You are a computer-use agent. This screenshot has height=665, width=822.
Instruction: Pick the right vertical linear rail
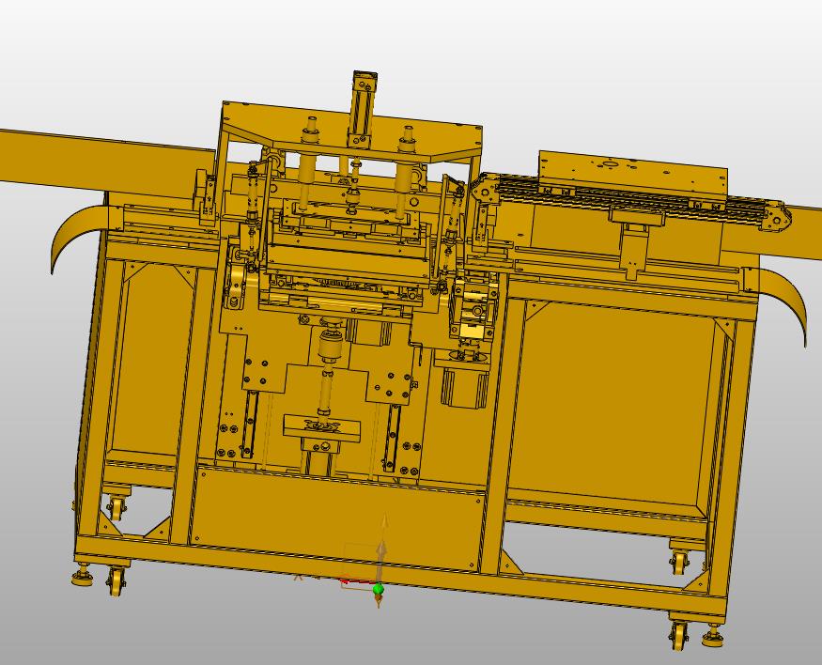tap(391, 438)
